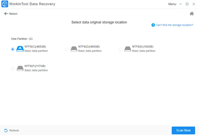This screenshot has width=201, height=136.
Task: Select the NTFS(E) partition radio button
Action: 120,49
